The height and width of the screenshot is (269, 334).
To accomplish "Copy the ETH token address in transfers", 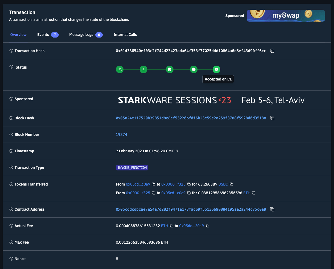I will click(254, 193).
